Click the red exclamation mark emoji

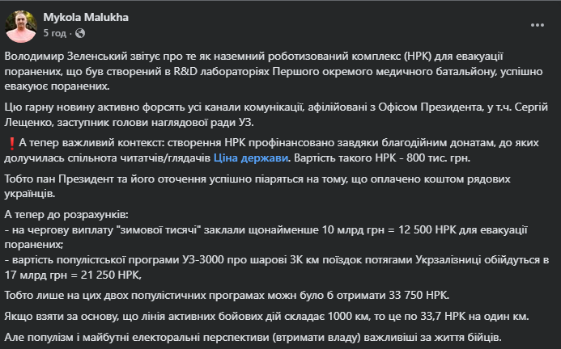pos(9,143)
